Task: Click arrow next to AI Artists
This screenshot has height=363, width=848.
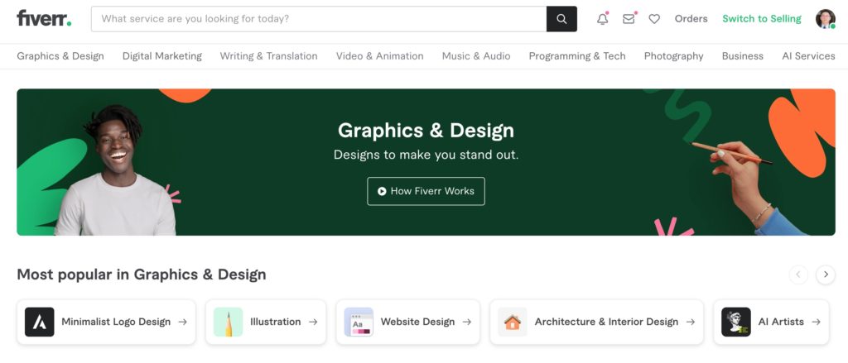Action: click(x=816, y=322)
